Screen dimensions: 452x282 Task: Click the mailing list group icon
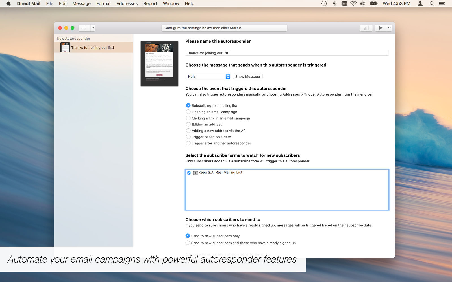[x=195, y=173]
